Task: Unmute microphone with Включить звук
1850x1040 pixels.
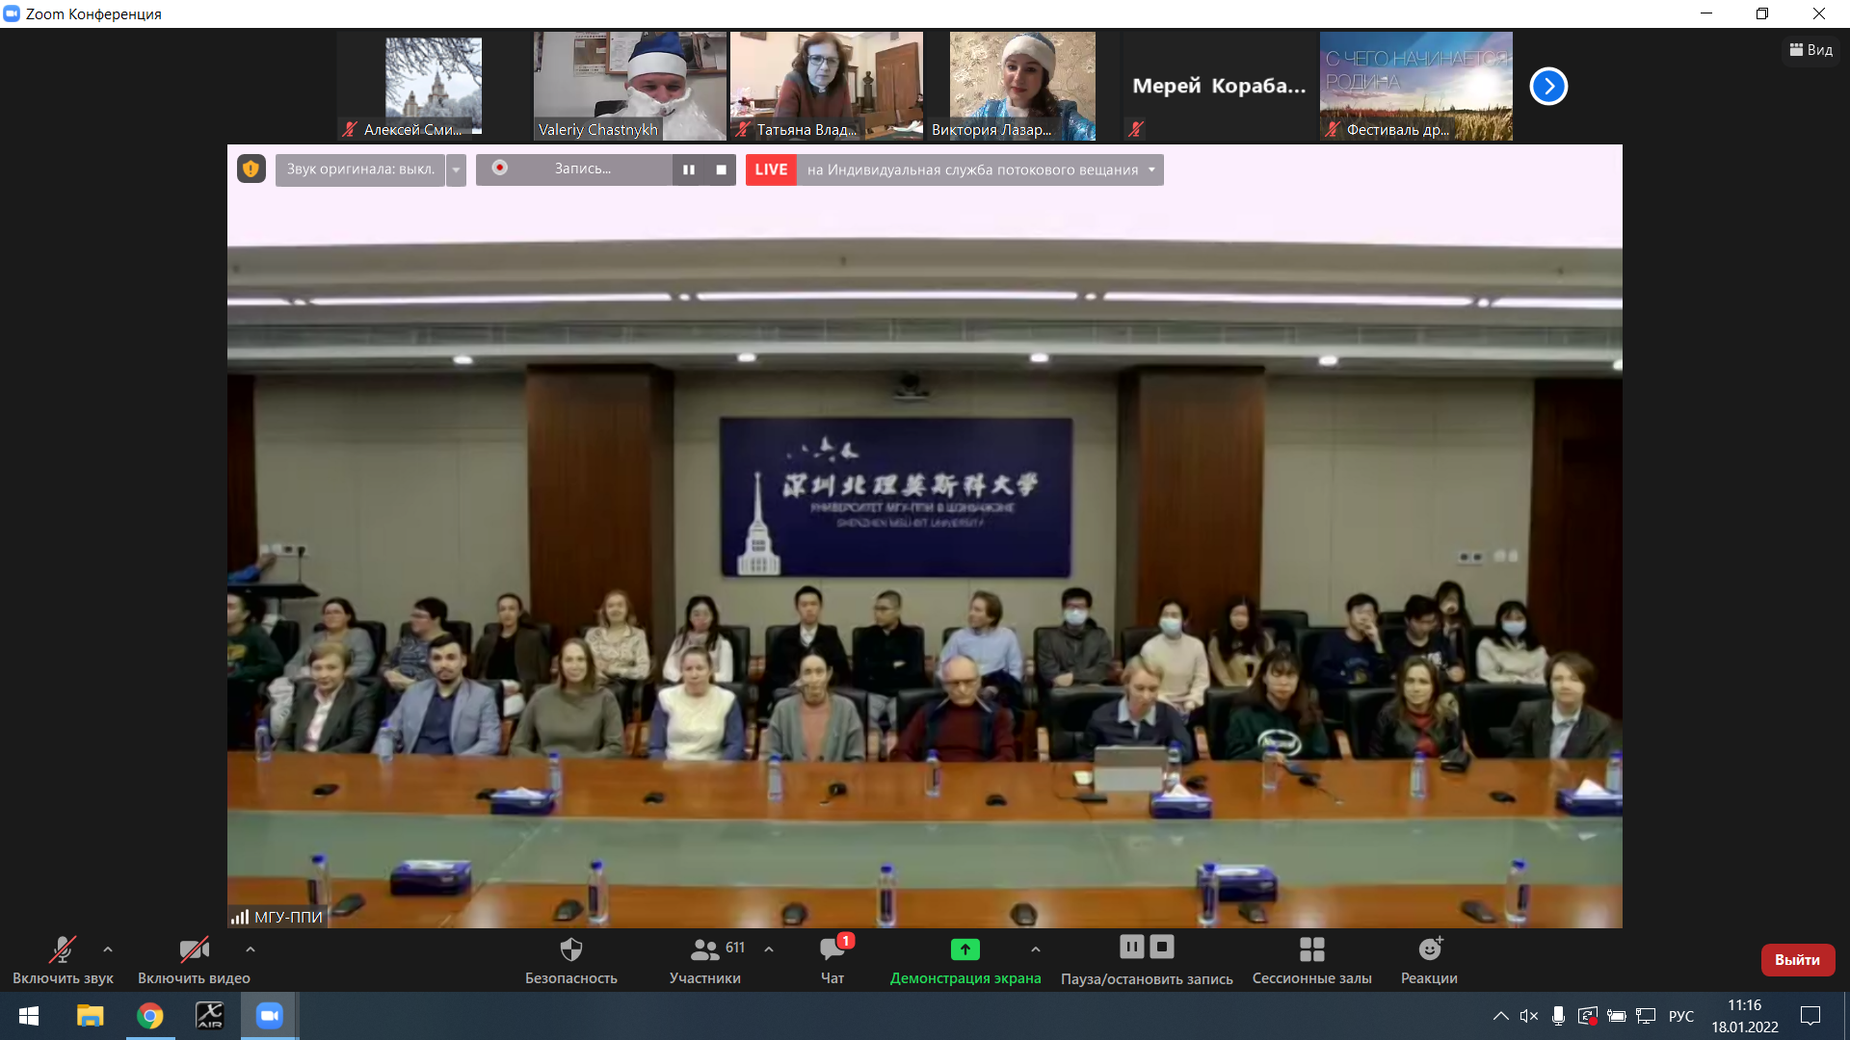Action: click(63, 960)
